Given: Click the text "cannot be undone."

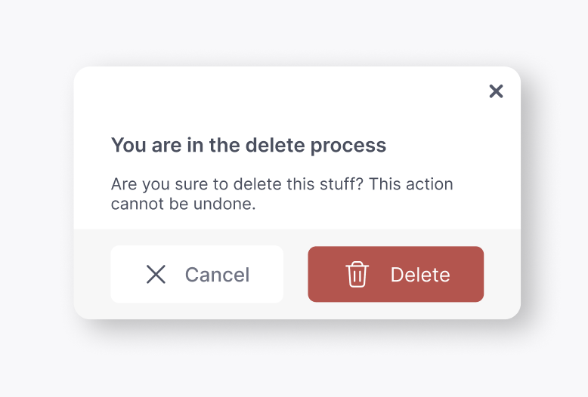Looking at the screenshot, I should (183, 204).
